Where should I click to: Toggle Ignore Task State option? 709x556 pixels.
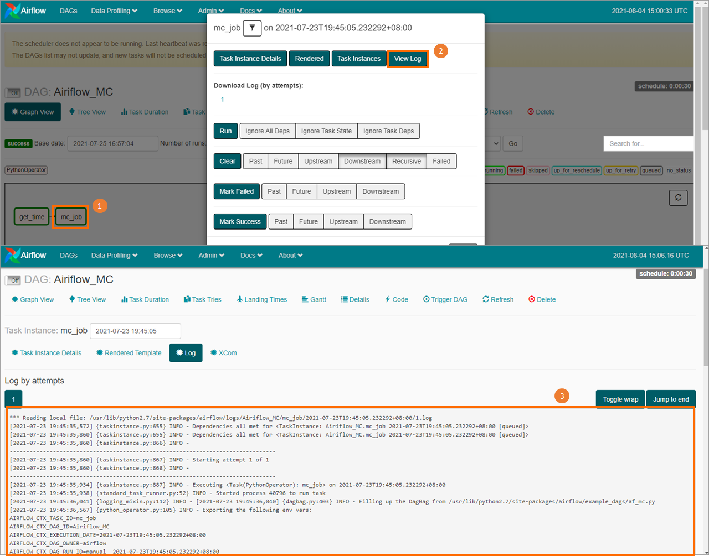coord(326,131)
